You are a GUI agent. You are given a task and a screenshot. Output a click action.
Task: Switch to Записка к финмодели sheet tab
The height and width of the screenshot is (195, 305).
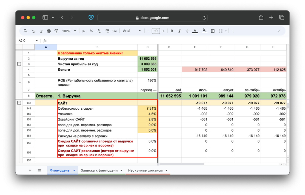click(99, 170)
